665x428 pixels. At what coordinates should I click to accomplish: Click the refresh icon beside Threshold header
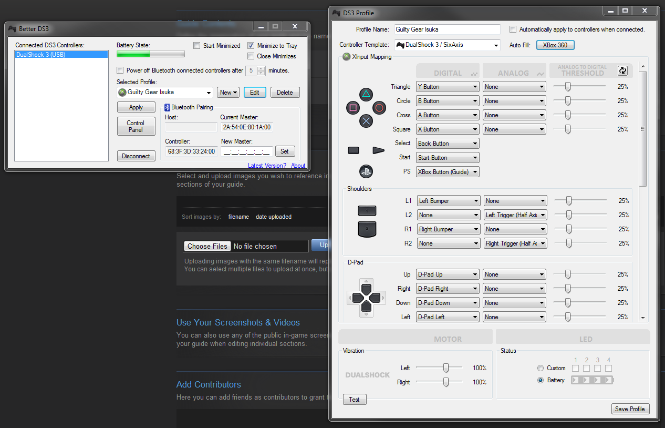tap(622, 71)
